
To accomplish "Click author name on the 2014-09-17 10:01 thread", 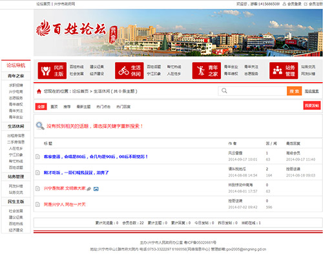I will click(235, 153).
